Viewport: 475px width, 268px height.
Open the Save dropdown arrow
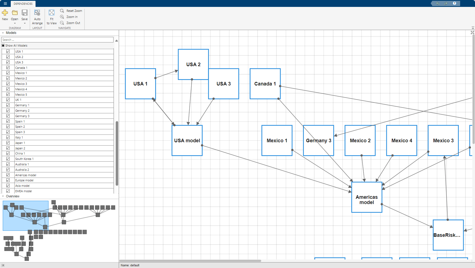(x=25, y=23)
